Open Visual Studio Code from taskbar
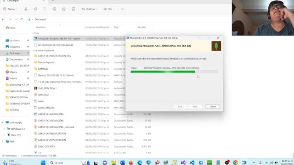 (192, 163)
